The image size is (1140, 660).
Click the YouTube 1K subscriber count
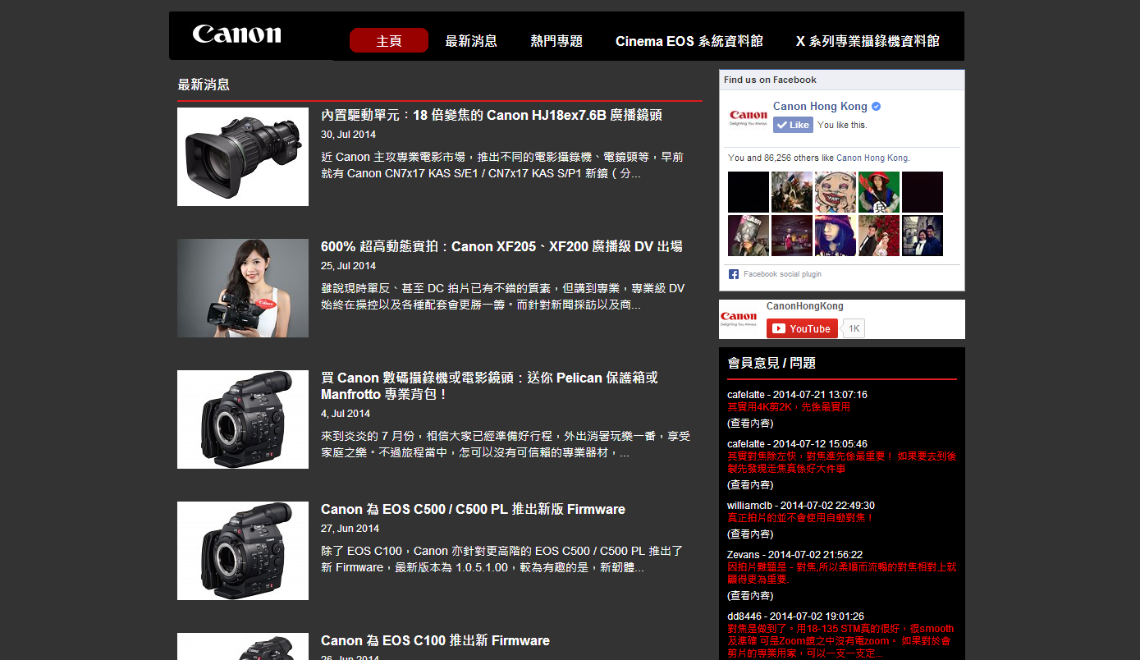tap(854, 328)
